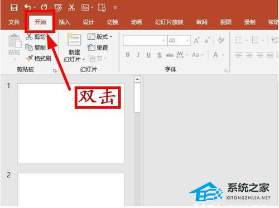Viewport: 279px width, 208px height.
Task: Open the 录制 tab
Action: tap(249, 22)
